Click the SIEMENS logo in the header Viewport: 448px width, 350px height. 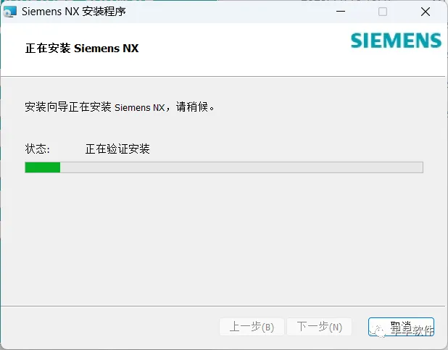pos(396,41)
